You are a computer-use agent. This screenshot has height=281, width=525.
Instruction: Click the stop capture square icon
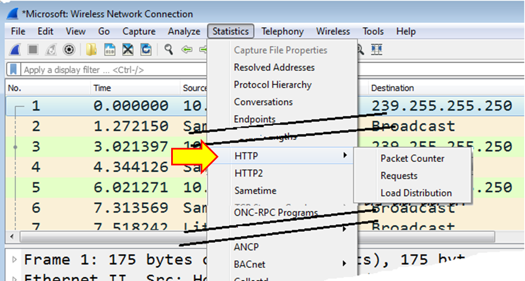[33, 50]
